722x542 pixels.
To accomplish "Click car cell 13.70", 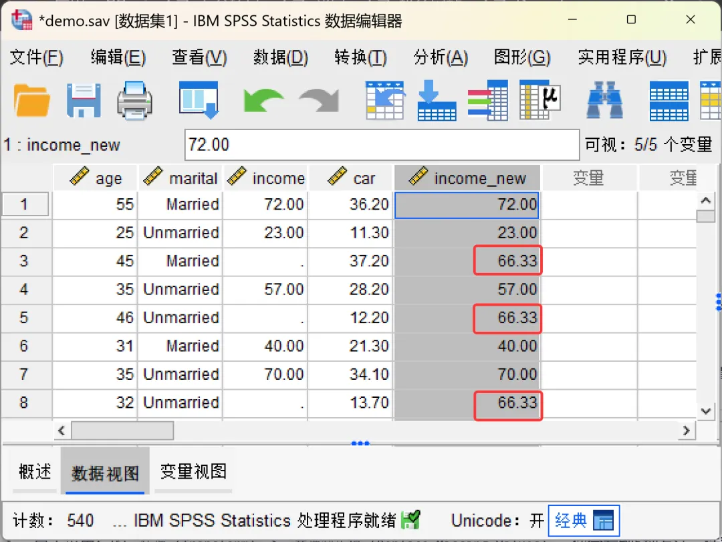I will (350, 402).
